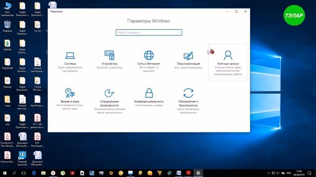Viewport: 316px width, 177px height.
Task: Select the Tioma FM folder on desktop
Action: [38, 84]
